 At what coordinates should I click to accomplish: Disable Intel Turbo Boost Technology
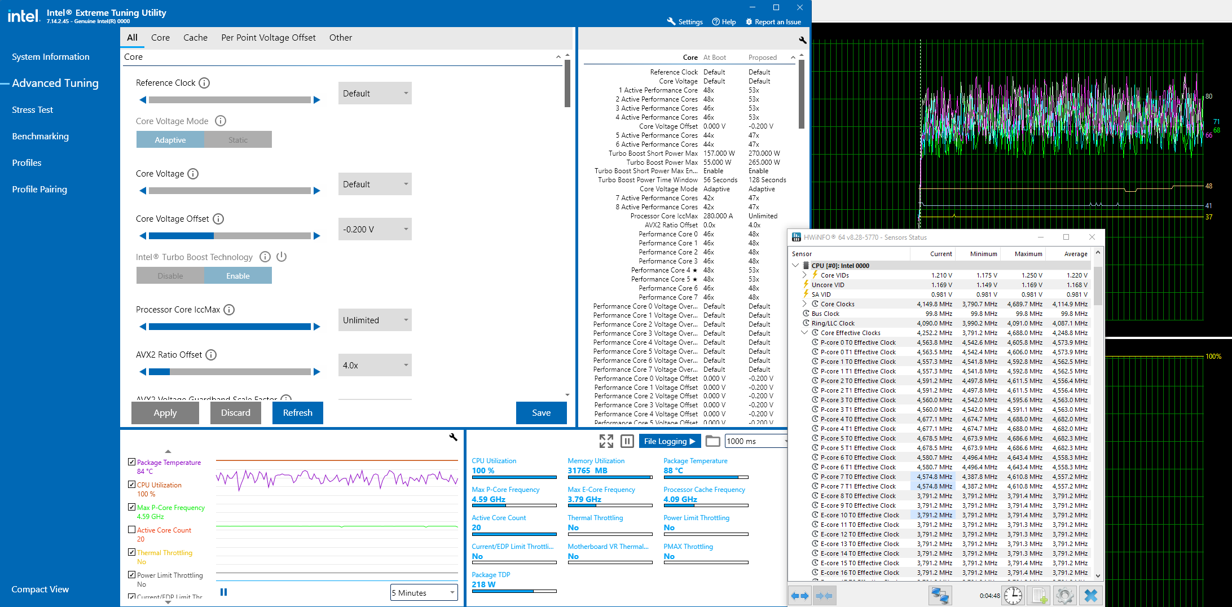coord(170,276)
